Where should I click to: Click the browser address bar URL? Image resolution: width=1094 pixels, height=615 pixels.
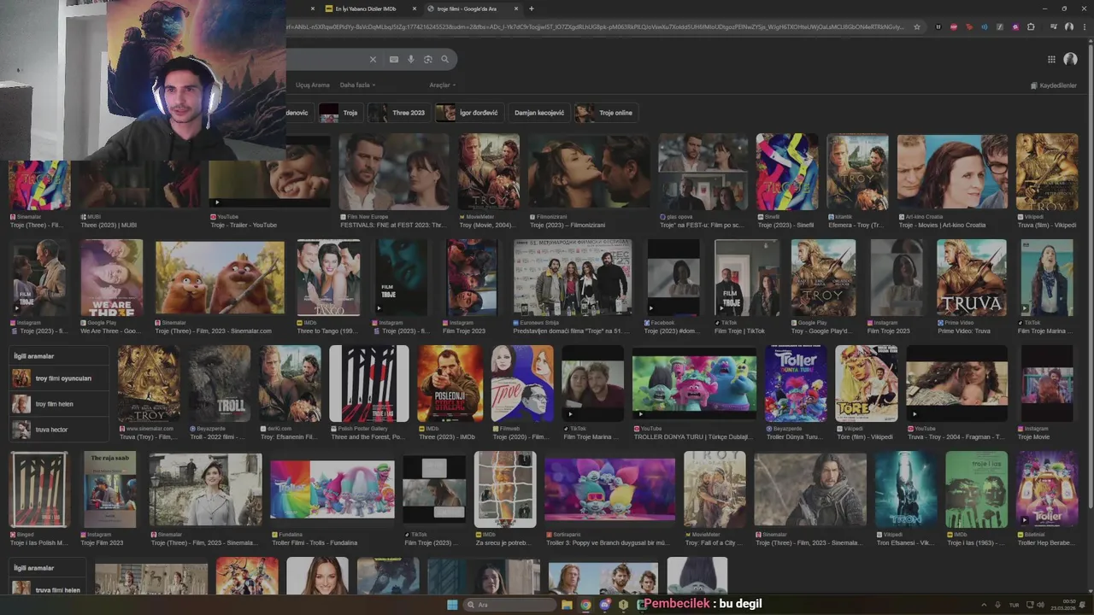[597, 26]
